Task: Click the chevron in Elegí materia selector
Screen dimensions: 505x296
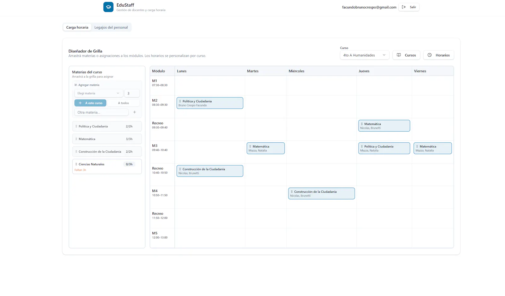Action: (118, 93)
